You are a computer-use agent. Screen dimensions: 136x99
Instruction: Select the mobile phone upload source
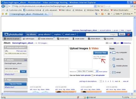tap(111, 66)
